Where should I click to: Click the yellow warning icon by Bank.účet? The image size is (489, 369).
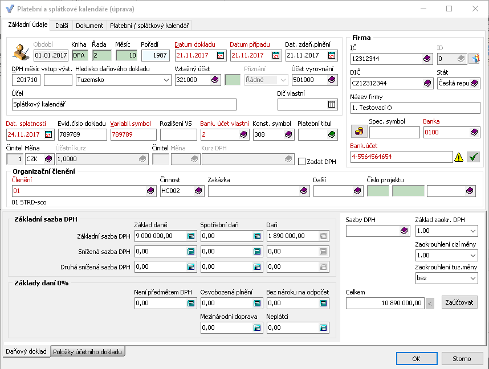click(x=459, y=157)
